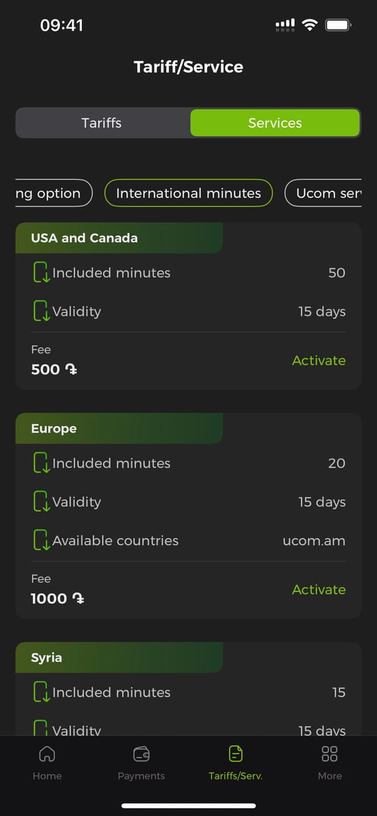Activate the Europe minutes package
This screenshot has height=816, width=377.
coord(318,589)
